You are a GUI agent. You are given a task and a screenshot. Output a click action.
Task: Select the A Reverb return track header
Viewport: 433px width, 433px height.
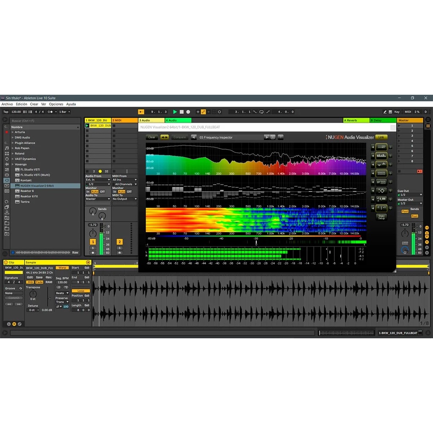[356, 121]
